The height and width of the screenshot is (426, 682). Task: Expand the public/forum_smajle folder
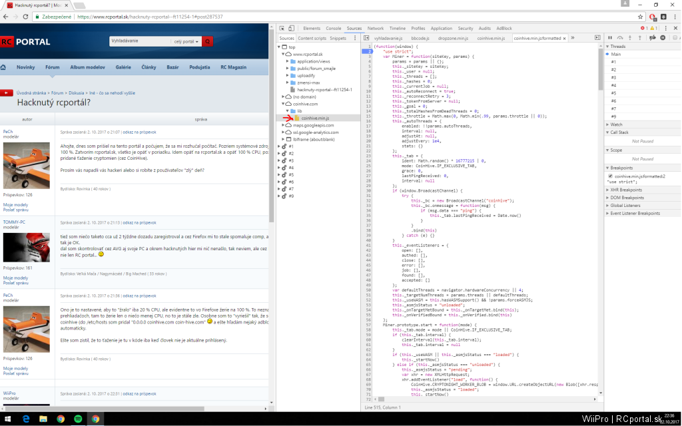tap(288, 69)
